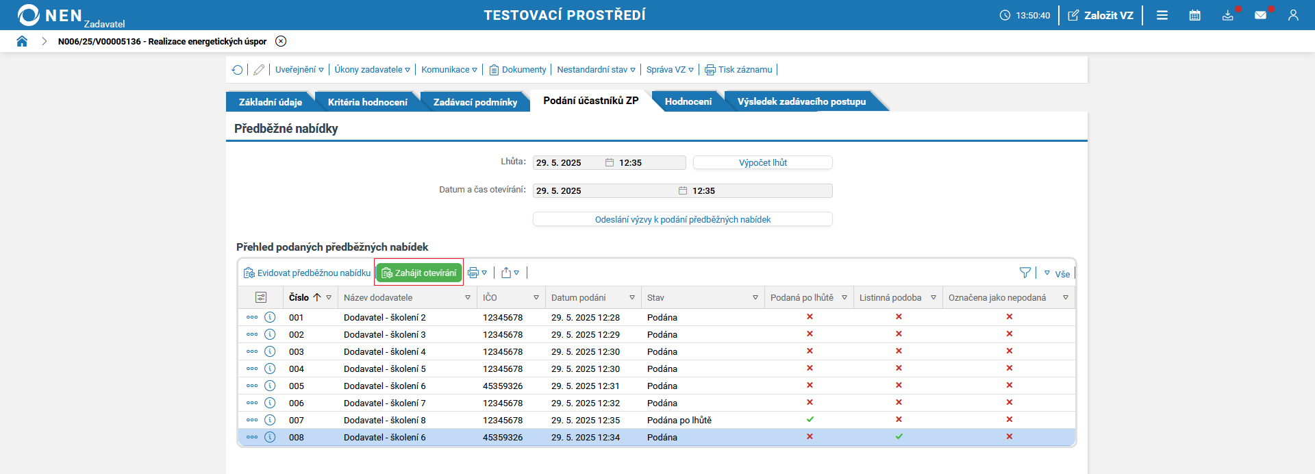Switch to the Hodnocení tab
This screenshot has width=1315, height=474.
click(688, 101)
